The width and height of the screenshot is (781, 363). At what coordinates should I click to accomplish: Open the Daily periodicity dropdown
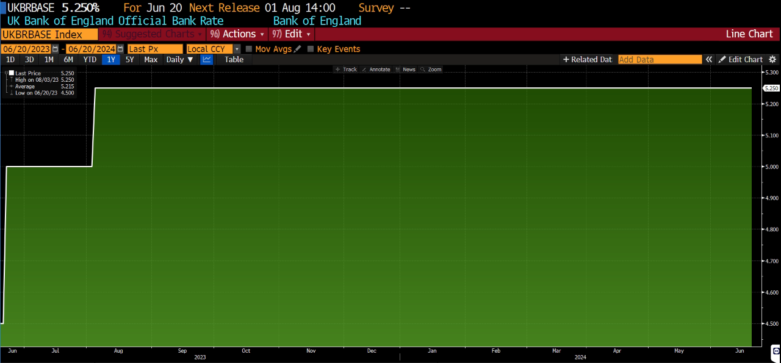pyautogui.click(x=180, y=59)
